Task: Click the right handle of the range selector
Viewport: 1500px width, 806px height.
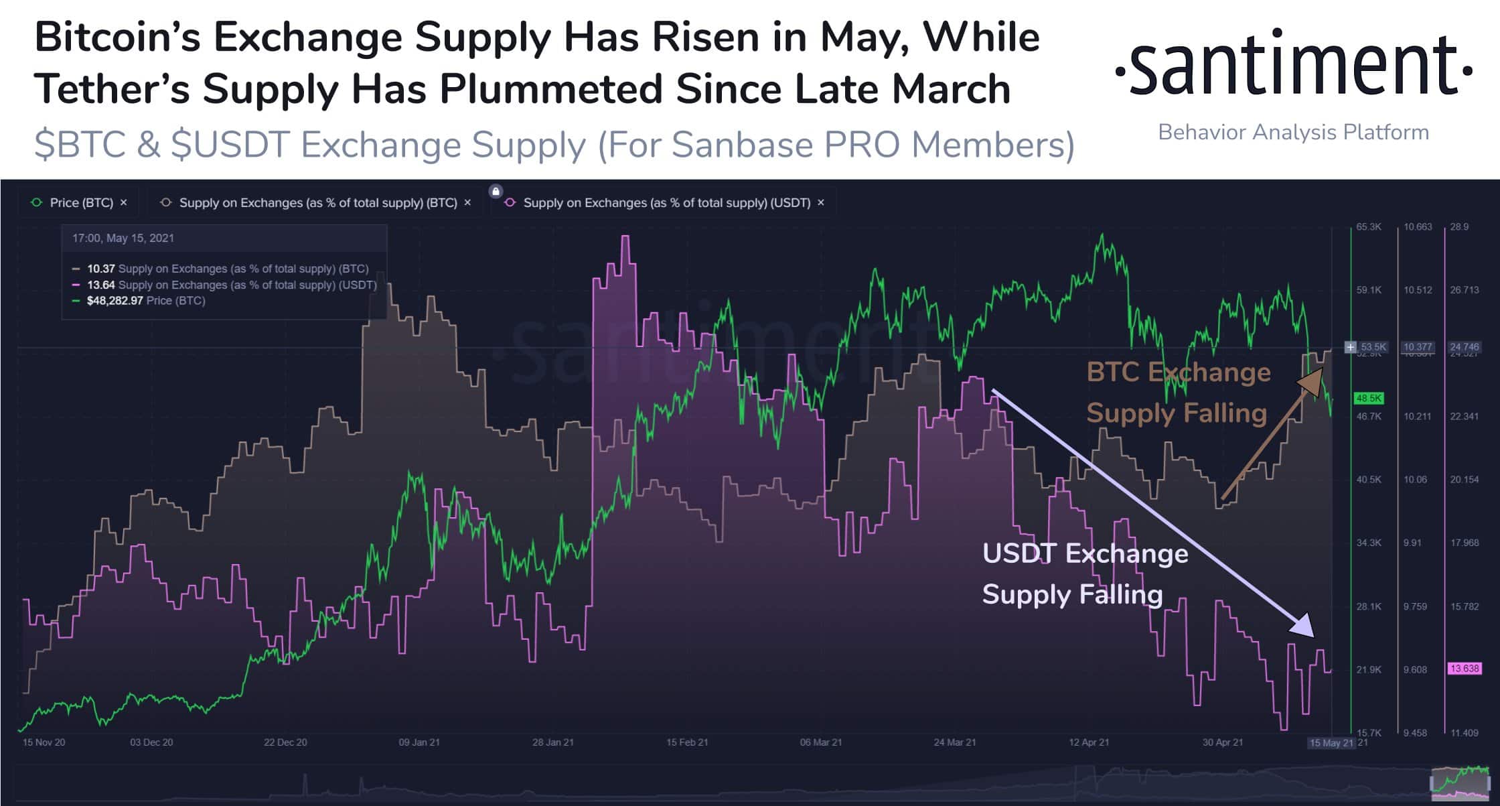Action: [x=1490, y=785]
